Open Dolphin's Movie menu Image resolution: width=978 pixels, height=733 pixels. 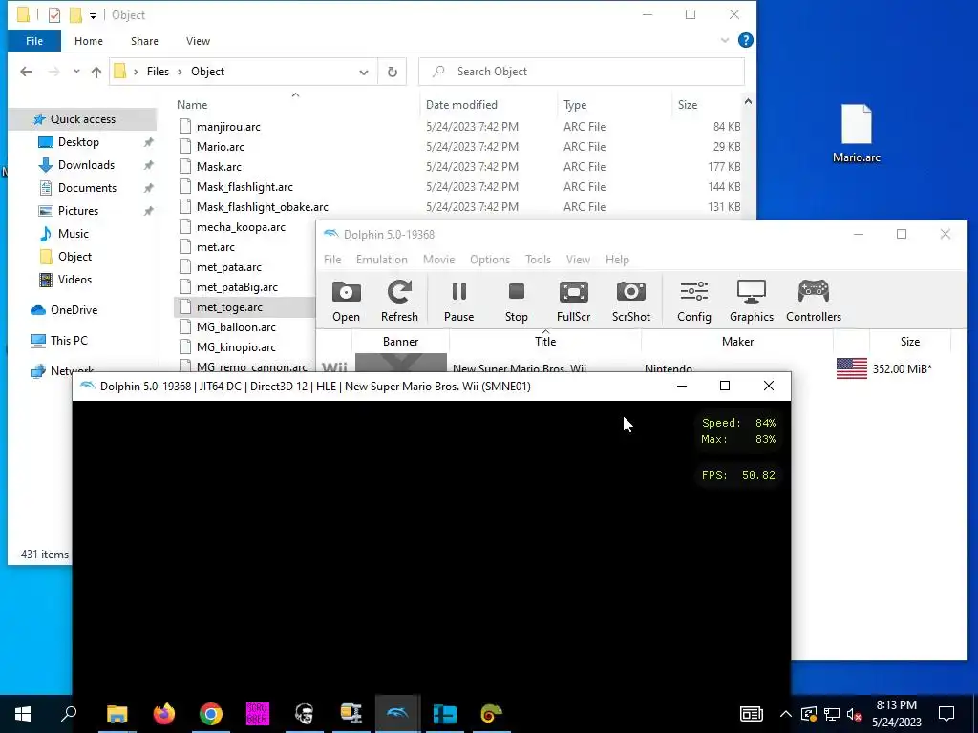[438, 260]
